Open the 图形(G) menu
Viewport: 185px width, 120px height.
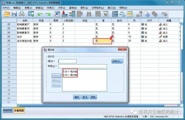84,8
